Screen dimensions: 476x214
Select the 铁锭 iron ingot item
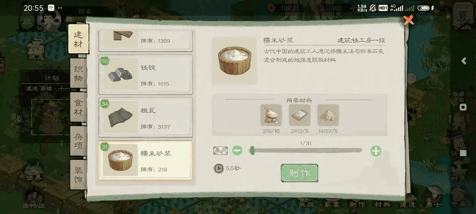click(145, 74)
